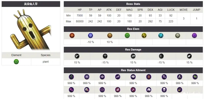204x99 pixels.
Task: Click the skull death status icon
Action: 164,90
